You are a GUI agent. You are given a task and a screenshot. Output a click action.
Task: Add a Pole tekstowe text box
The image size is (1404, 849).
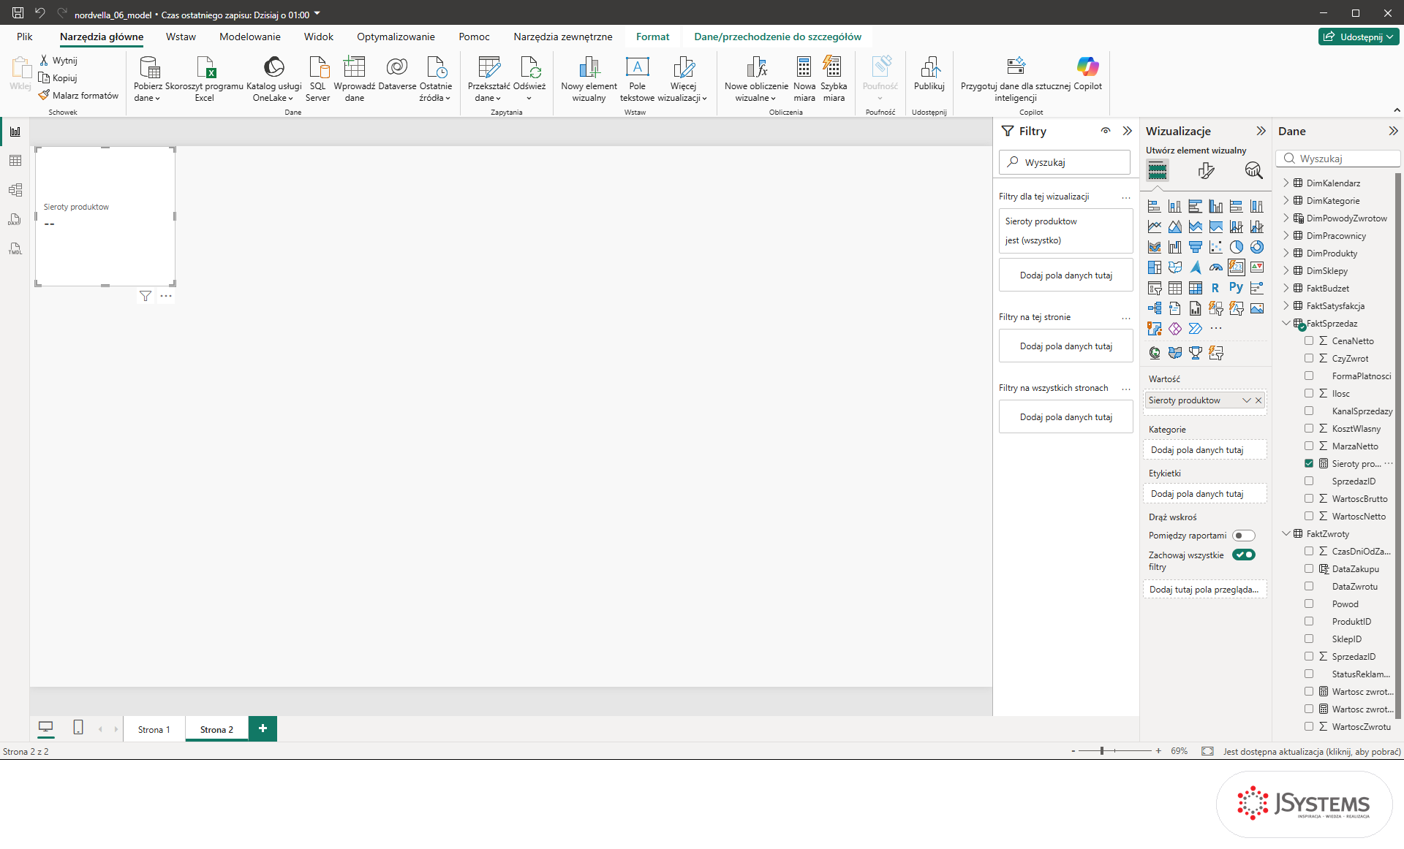(637, 78)
